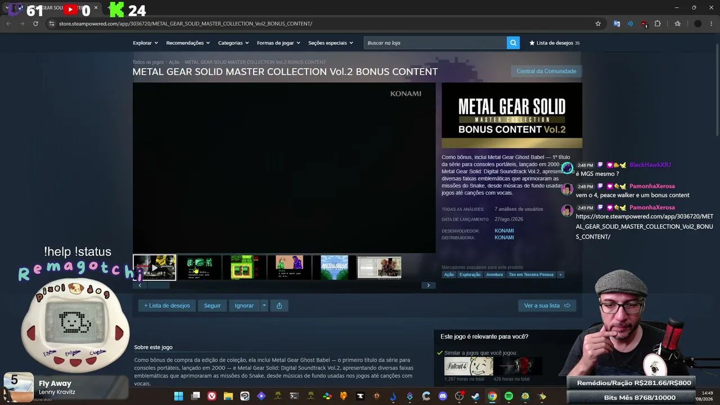Click the page translate icon in address bar
Screen dimensions: 720x405
click(617, 24)
